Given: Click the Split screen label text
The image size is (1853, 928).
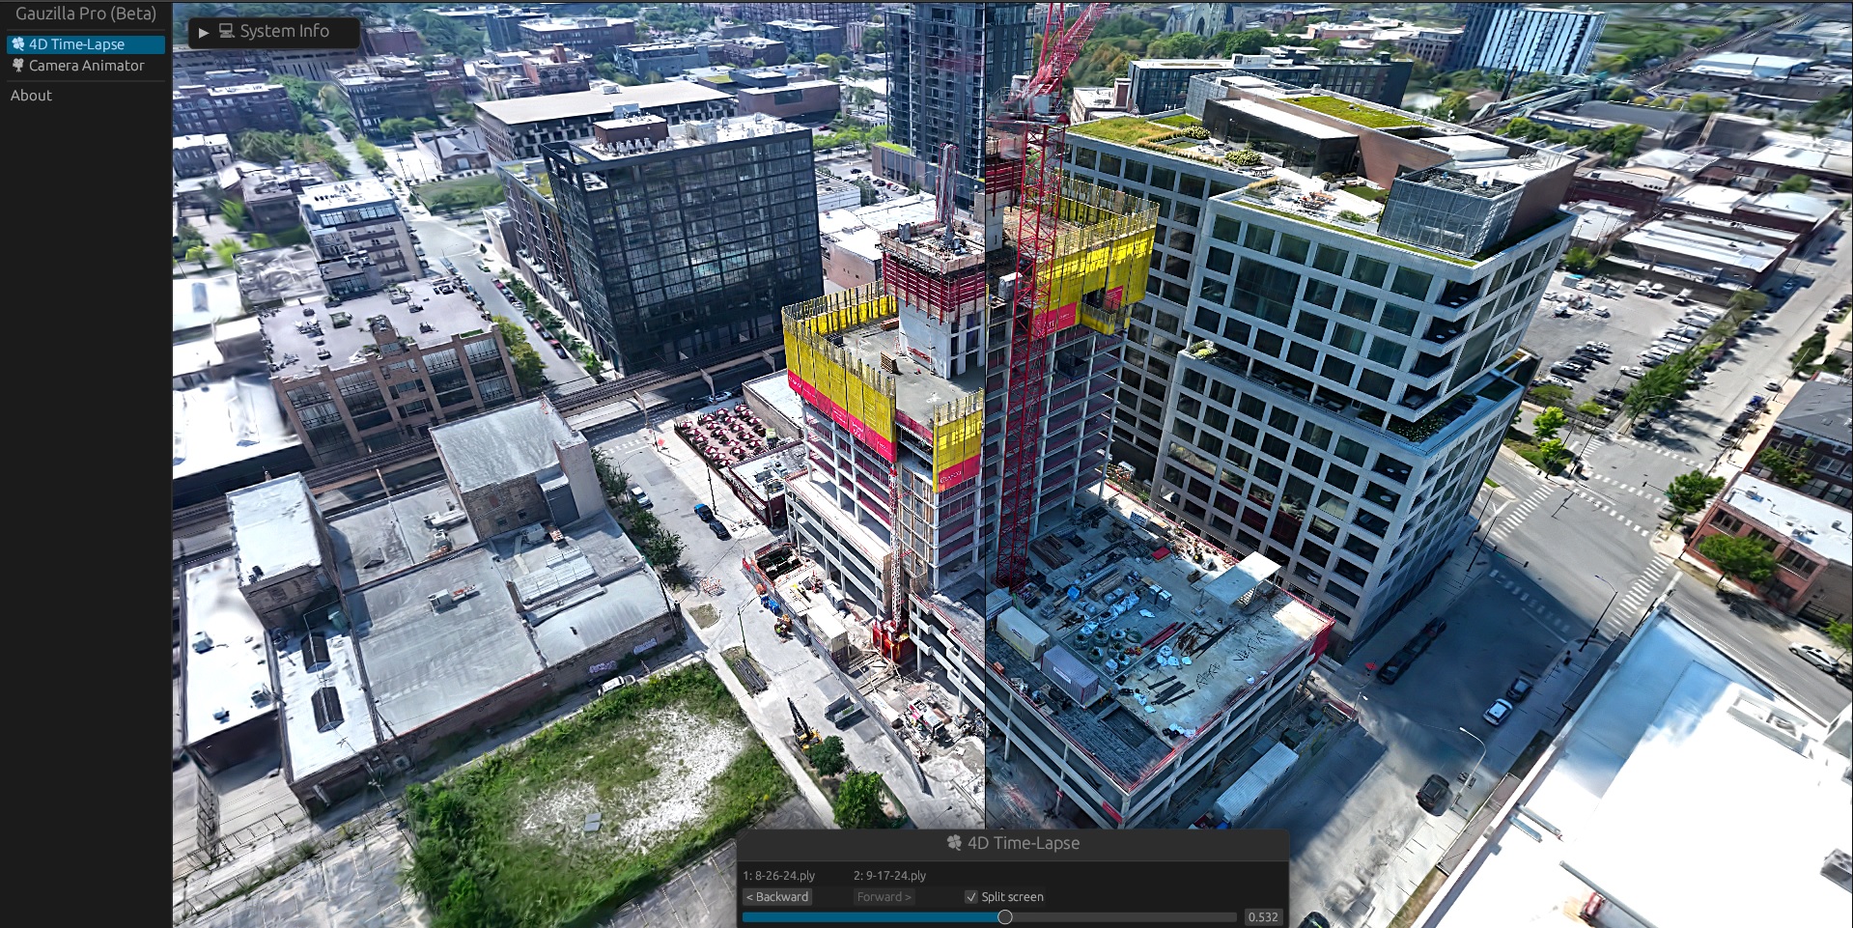Looking at the screenshot, I should tap(1012, 897).
